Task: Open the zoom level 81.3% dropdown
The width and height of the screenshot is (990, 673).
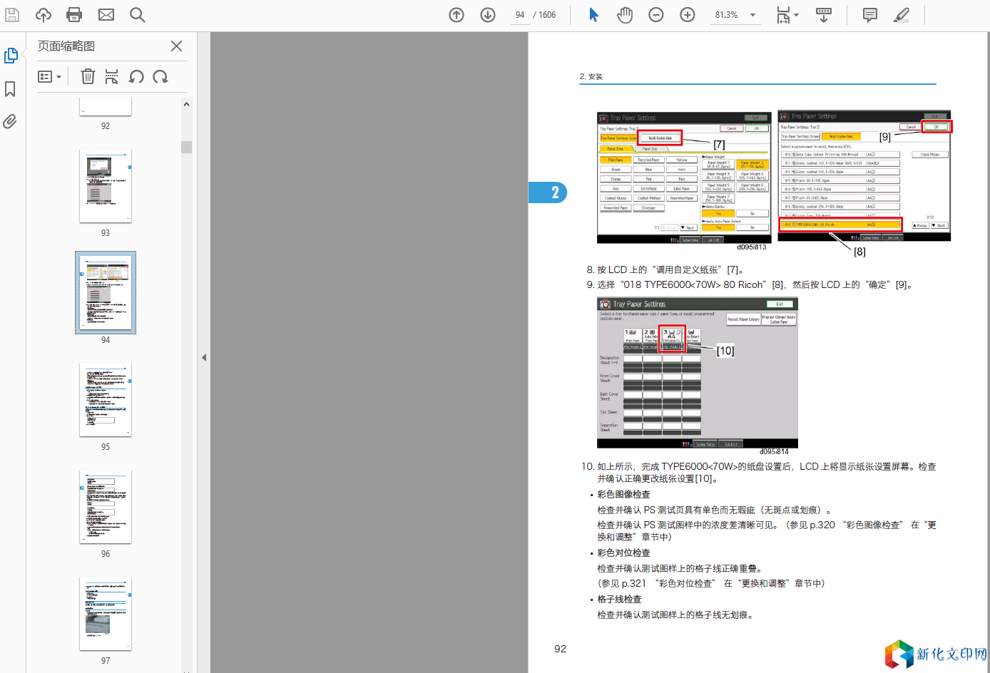Action: click(x=752, y=15)
